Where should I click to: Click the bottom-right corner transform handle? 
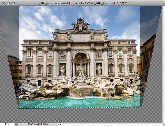[x=140, y=108]
